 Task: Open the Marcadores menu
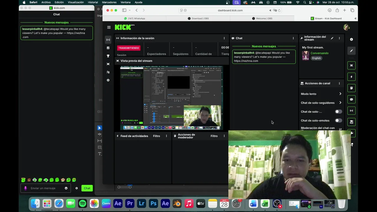[x=109, y=2]
